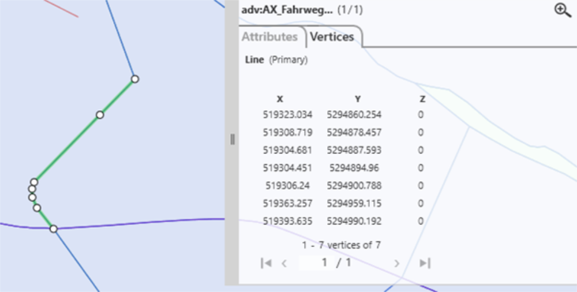Click the zoom-to-feature magnifier icon
577x292 pixels.
coord(563,10)
